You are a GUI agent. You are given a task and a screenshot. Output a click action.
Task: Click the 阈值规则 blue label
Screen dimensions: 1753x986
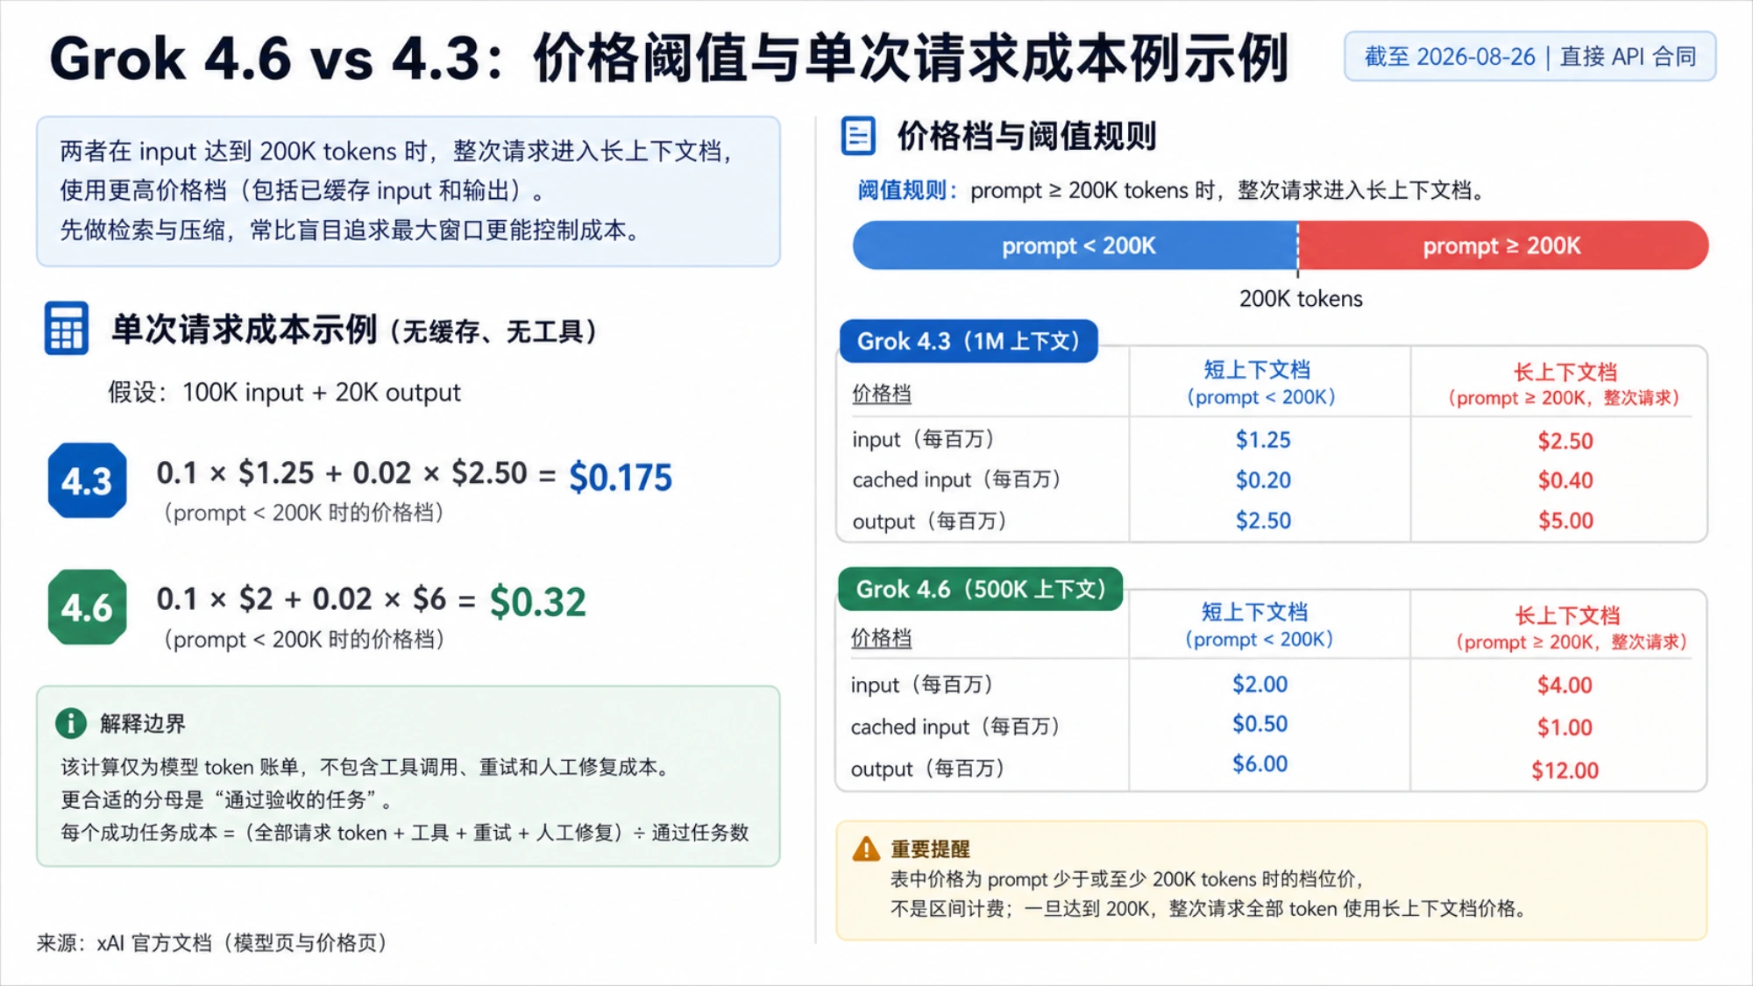(908, 190)
